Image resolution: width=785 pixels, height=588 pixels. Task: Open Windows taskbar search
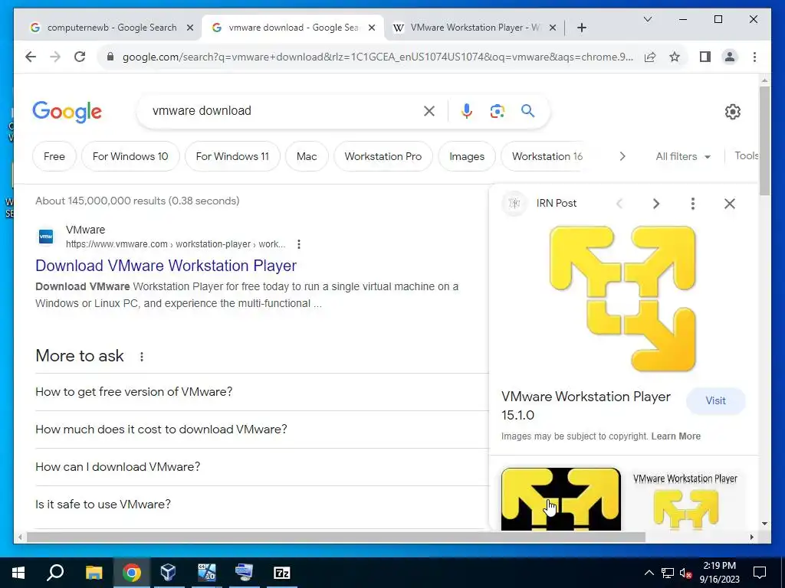coord(55,573)
